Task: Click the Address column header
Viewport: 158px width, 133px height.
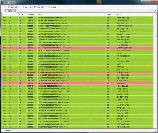Action: (30, 15)
